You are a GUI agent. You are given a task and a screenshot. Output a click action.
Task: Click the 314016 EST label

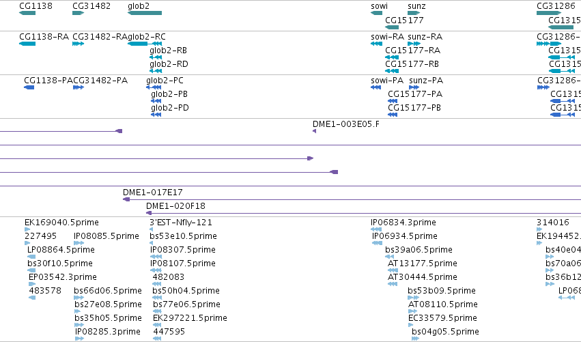pyautogui.click(x=553, y=223)
